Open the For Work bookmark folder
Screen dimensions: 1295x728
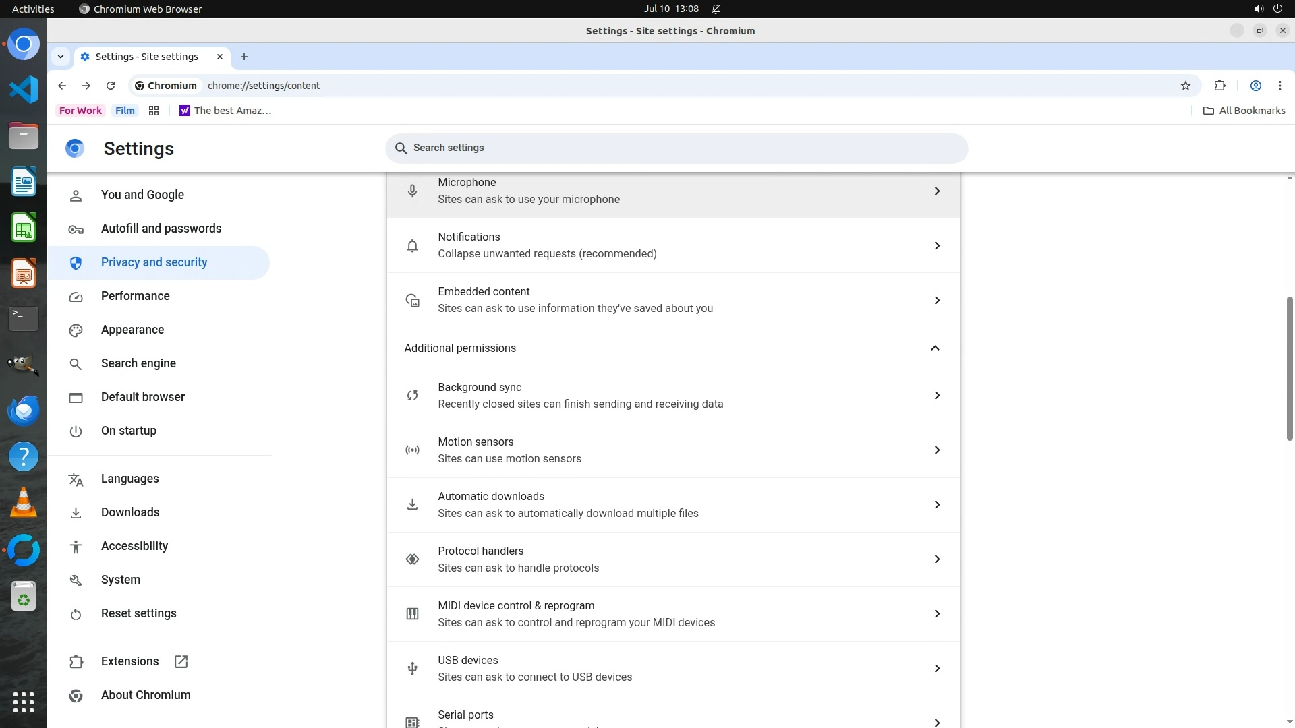80,111
